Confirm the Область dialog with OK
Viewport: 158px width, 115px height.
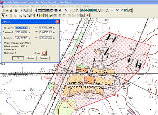point(18,58)
